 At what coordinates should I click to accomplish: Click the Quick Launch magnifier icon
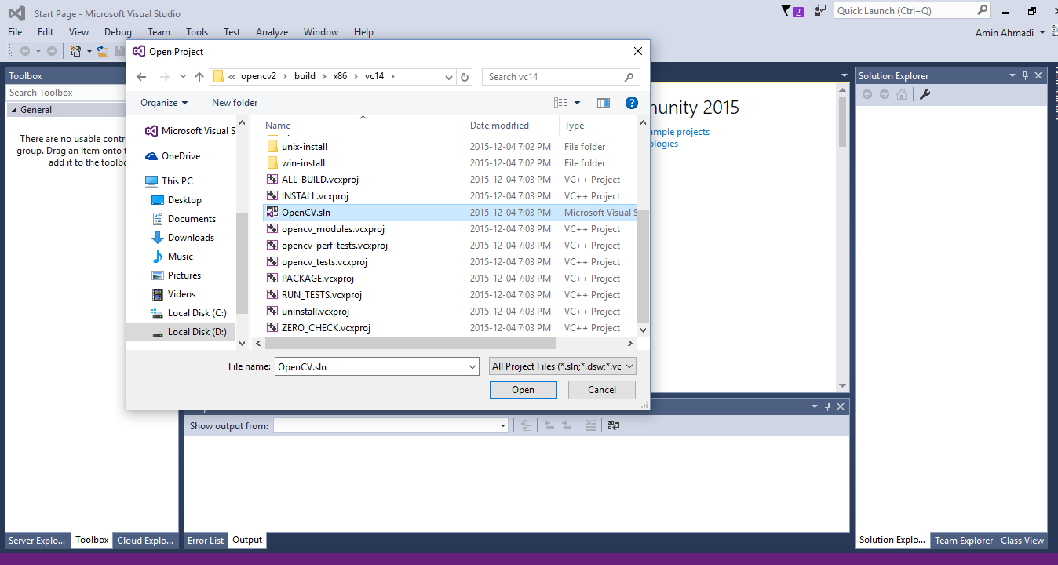[982, 10]
